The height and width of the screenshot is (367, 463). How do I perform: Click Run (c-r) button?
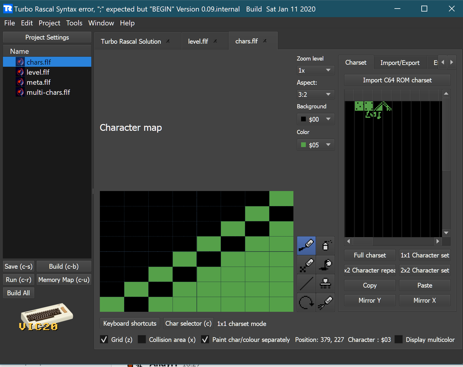[19, 280]
